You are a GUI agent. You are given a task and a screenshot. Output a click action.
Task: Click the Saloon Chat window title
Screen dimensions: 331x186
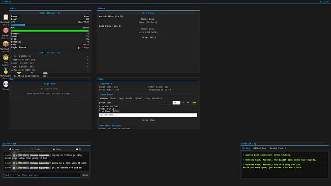click(9, 144)
